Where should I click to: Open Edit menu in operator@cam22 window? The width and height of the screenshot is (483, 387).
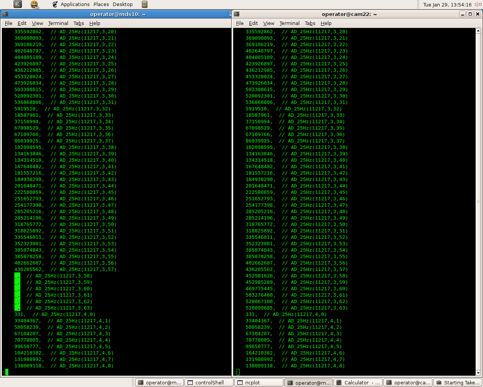[254, 23]
